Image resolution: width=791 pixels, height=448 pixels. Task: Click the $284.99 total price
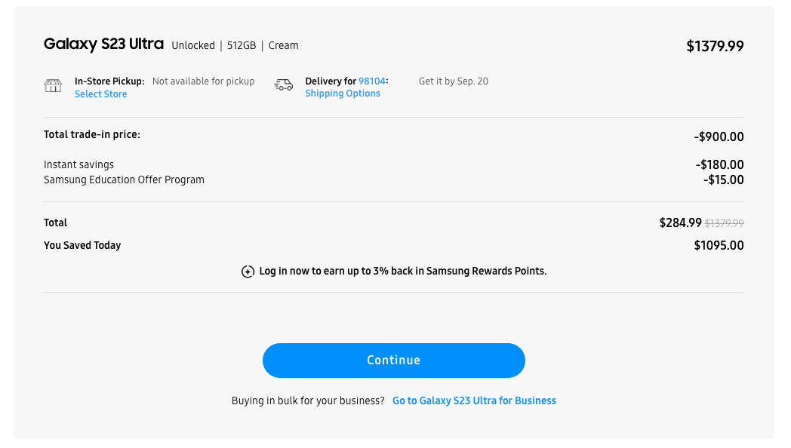pos(680,222)
